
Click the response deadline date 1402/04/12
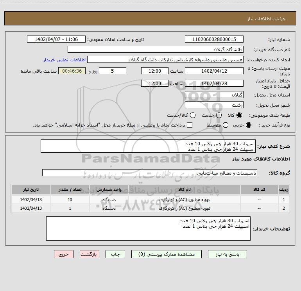tap(214, 71)
